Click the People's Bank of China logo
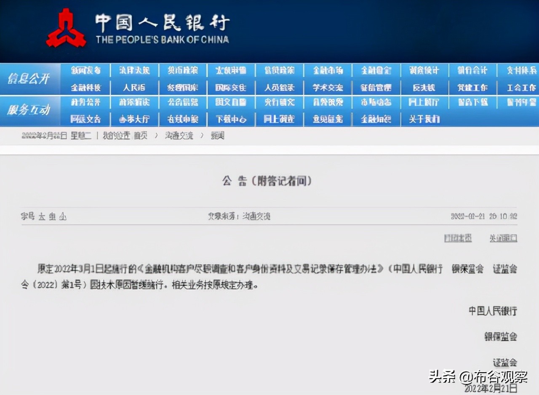The height and width of the screenshot is (395, 539). [x=67, y=25]
